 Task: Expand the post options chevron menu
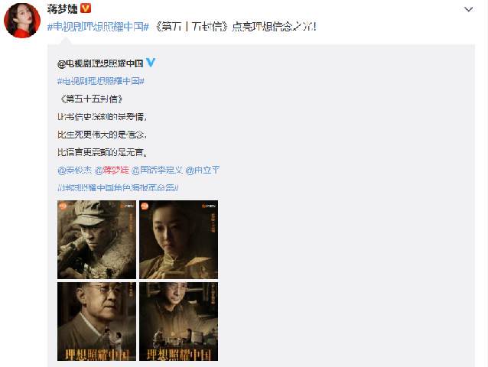click(468, 10)
